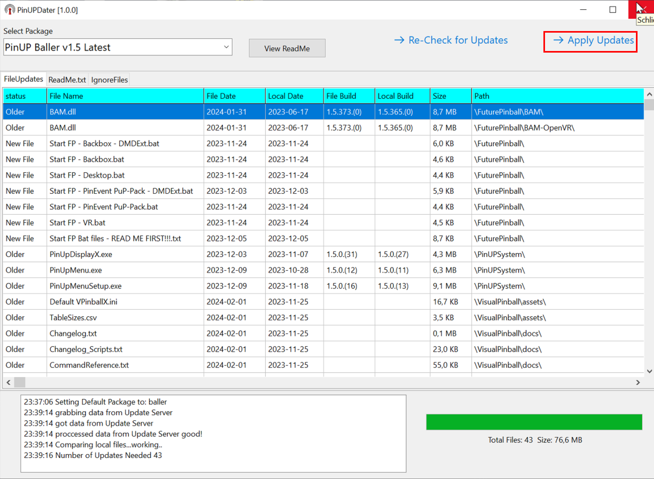Click log line 'Number of Updates Needed 43'
654x479 pixels.
[93, 455]
